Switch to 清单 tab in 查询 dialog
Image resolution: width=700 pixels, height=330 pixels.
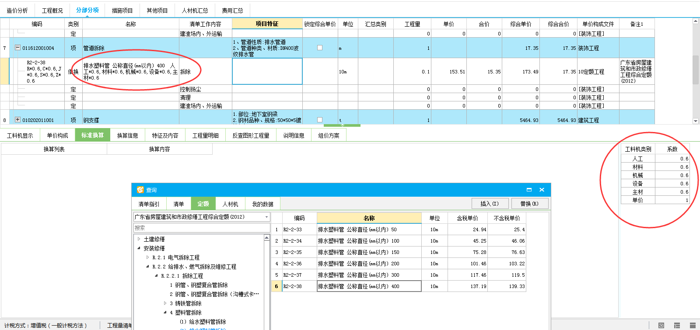178,204
